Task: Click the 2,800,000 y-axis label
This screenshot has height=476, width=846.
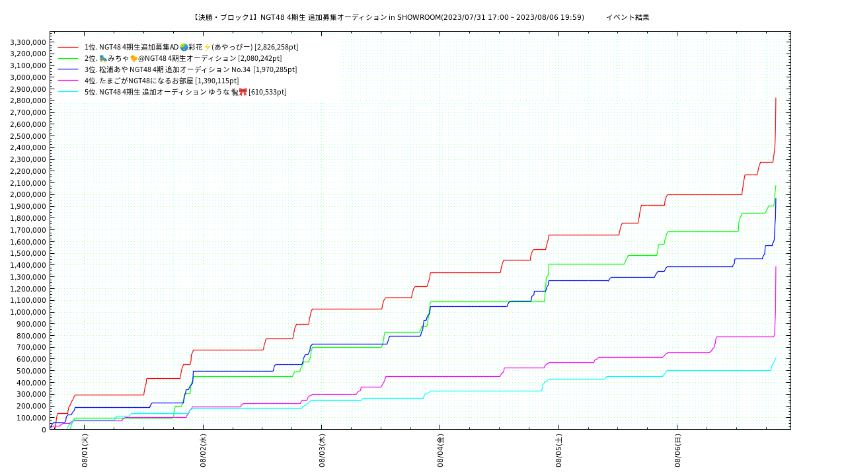Action: click(x=28, y=100)
